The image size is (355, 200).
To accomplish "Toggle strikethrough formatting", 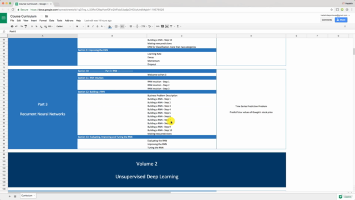I will click(98, 26).
